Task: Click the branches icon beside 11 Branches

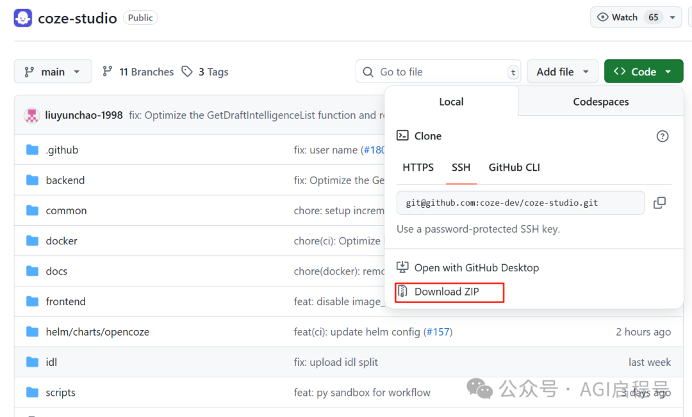Action: point(107,72)
